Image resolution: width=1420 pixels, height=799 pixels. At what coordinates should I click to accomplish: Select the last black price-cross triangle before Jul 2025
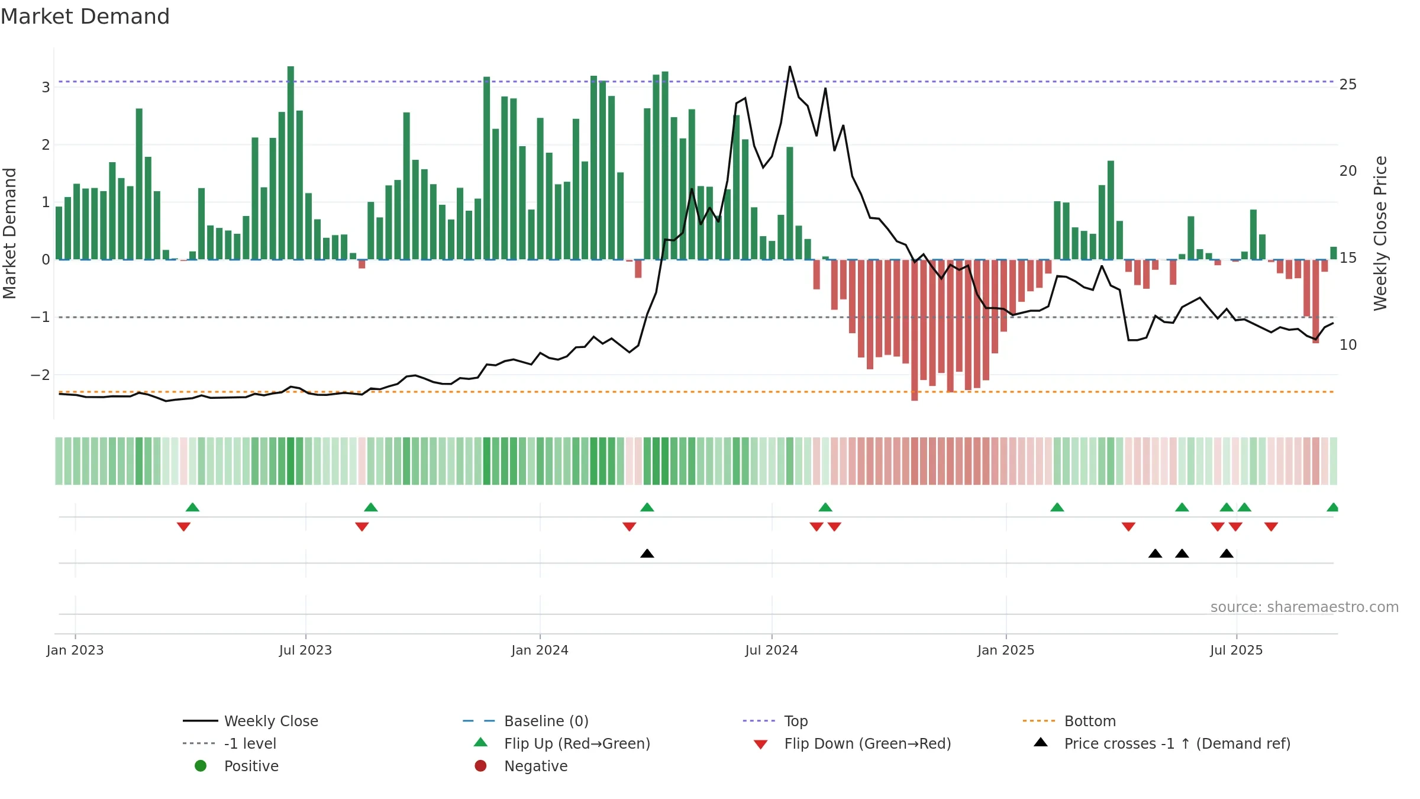(x=1227, y=553)
